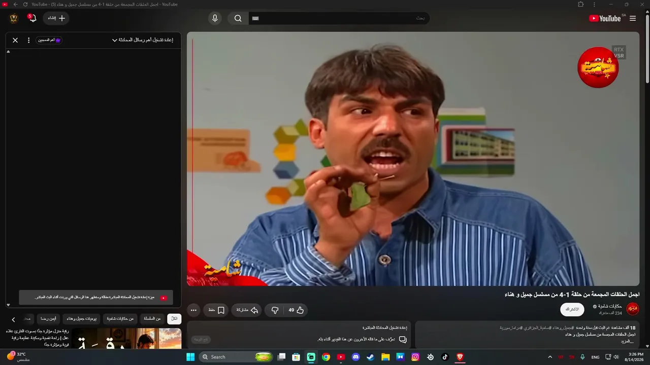The image size is (650, 365).
Task: Switch the ENG input language
Action: pyautogui.click(x=595, y=357)
